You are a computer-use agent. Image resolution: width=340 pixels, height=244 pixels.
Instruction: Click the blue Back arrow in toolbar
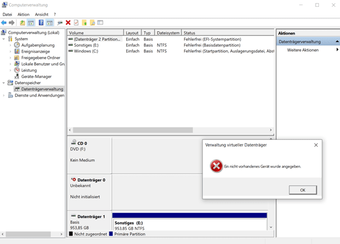[x=4, y=23]
